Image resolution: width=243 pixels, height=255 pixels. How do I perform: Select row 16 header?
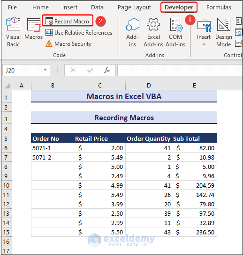coord(6,241)
